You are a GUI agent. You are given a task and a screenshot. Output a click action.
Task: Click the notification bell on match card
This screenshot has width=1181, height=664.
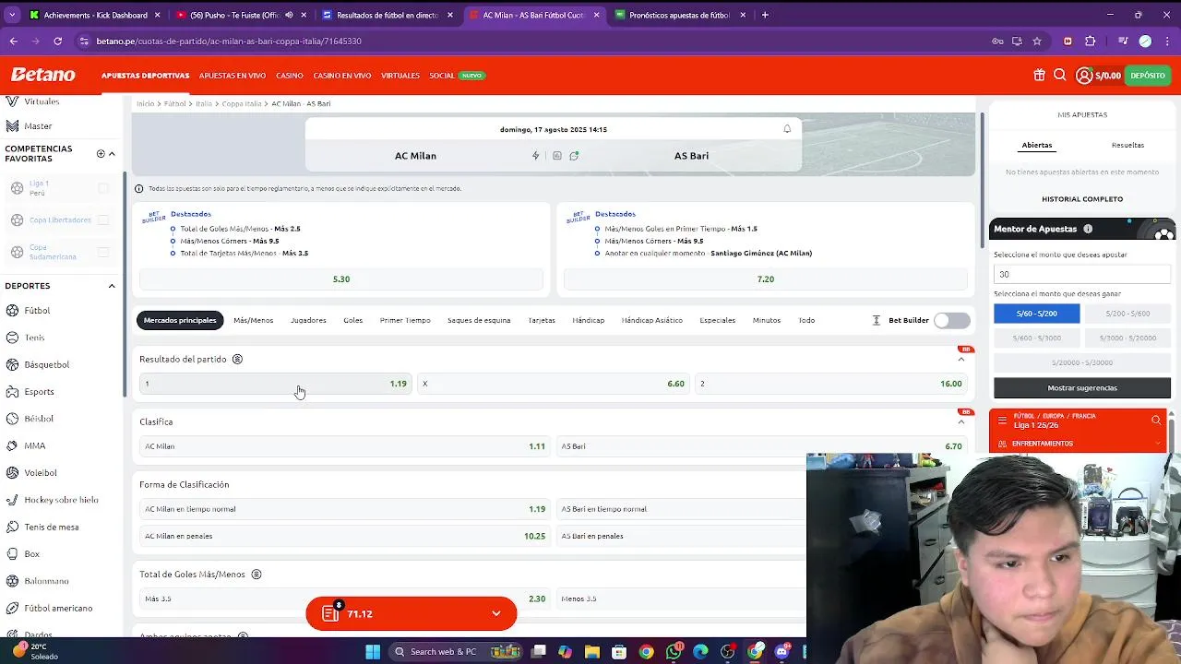(x=787, y=129)
